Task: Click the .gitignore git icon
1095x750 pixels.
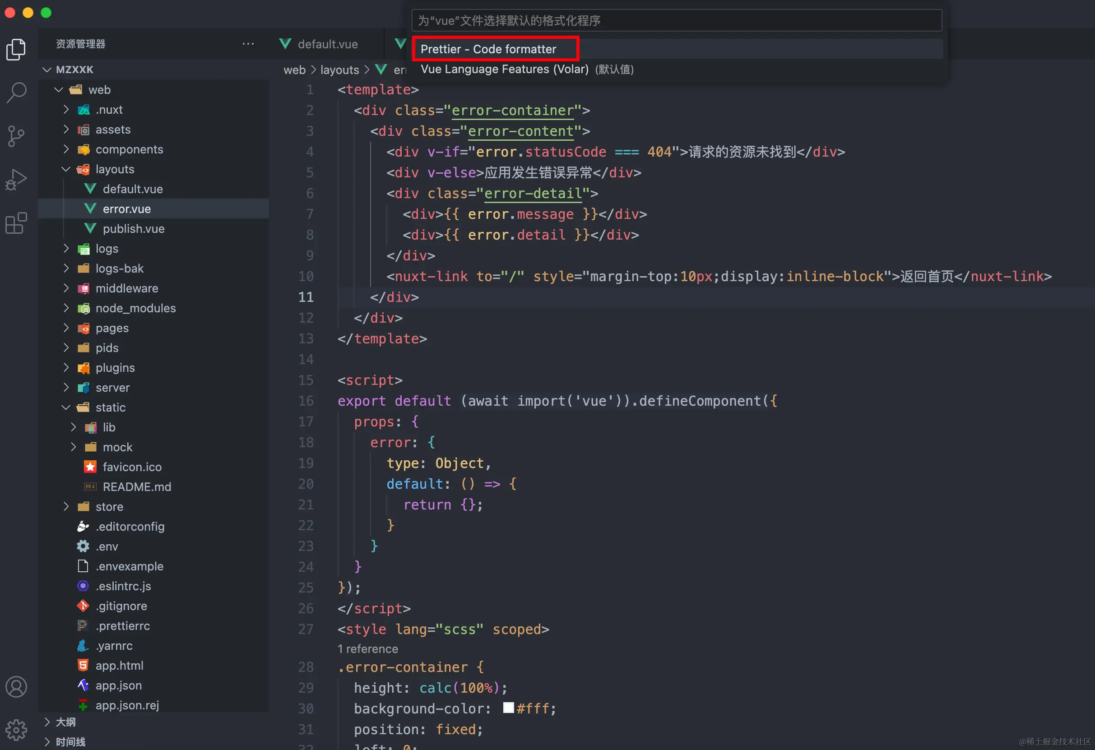Action: click(x=83, y=606)
